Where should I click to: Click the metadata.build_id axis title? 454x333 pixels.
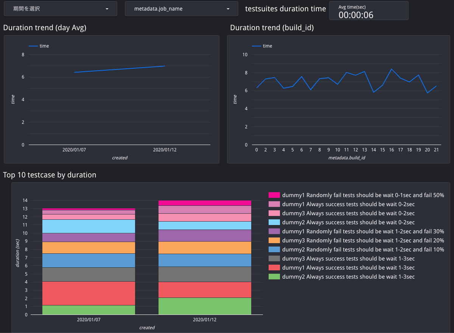click(347, 158)
